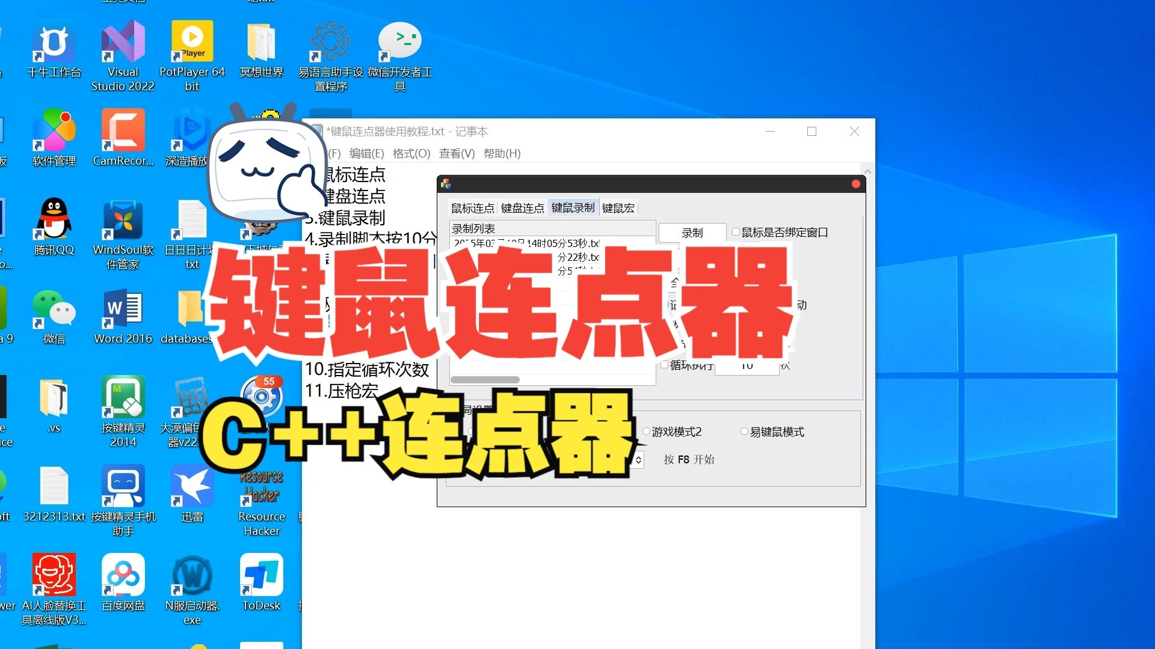Open the 3212313.txt file icon
This screenshot has width=1155, height=649.
click(x=54, y=494)
